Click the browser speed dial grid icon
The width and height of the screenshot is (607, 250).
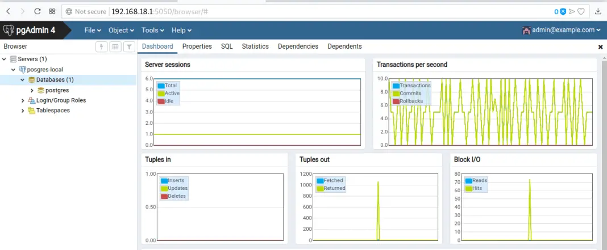point(52,11)
